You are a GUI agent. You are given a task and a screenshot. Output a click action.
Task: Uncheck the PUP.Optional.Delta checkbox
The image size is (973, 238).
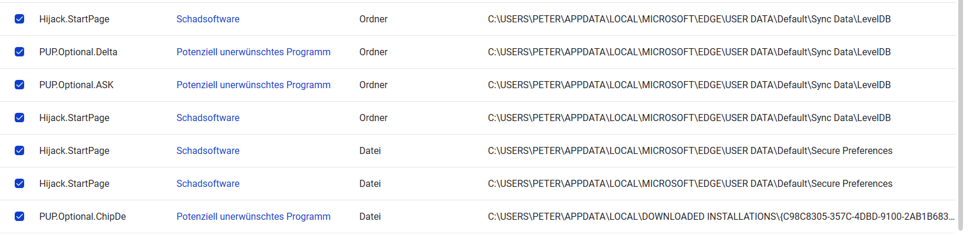click(x=19, y=52)
